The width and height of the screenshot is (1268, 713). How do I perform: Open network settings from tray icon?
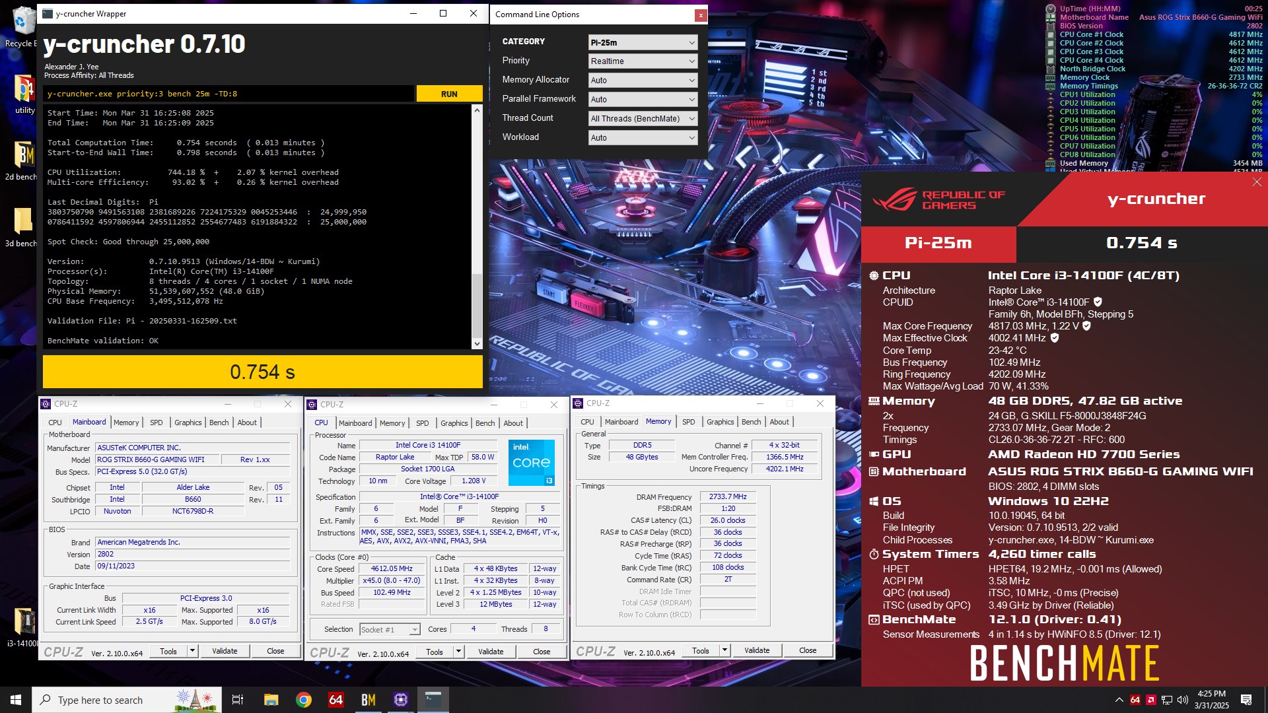[x=1167, y=700]
